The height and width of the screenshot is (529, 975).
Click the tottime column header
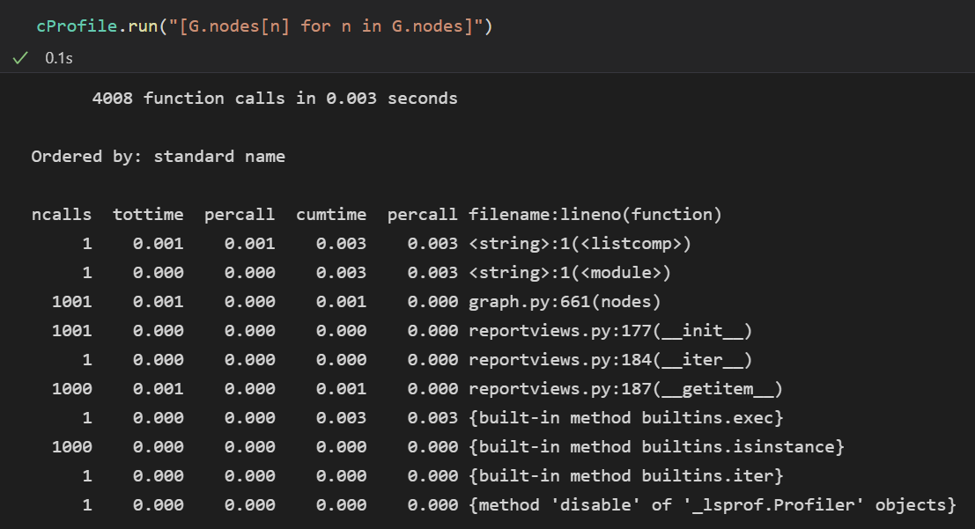[148, 214]
